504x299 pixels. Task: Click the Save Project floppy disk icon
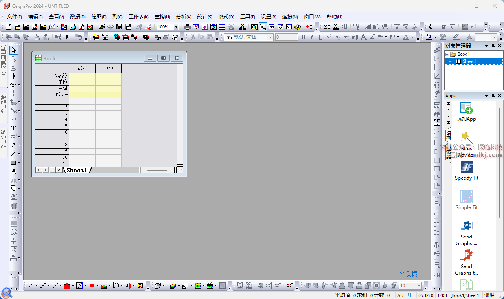119,27
